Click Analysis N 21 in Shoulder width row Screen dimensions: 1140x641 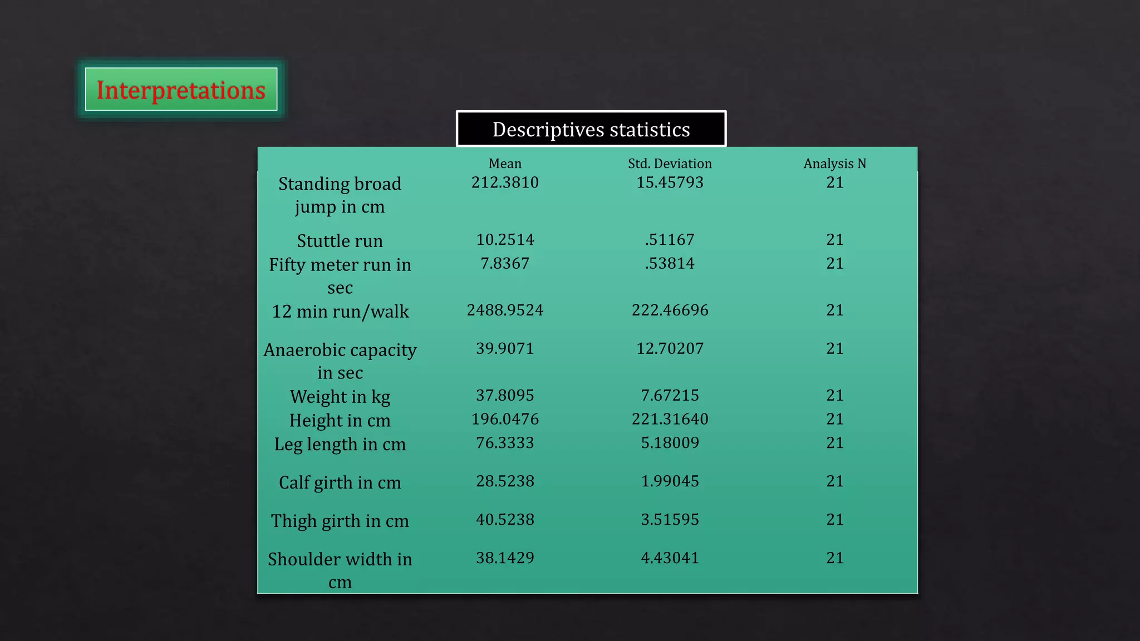(834, 558)
